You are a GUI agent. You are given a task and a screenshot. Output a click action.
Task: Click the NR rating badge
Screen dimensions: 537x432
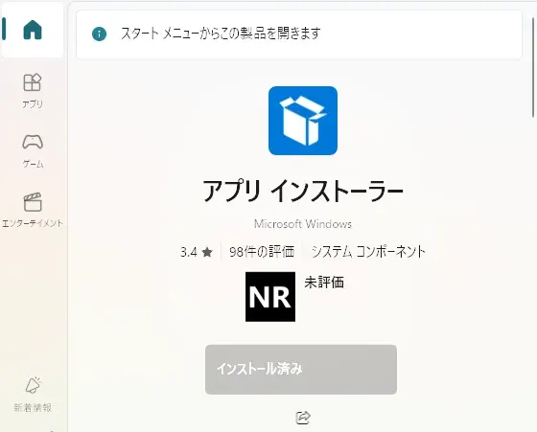270,297
